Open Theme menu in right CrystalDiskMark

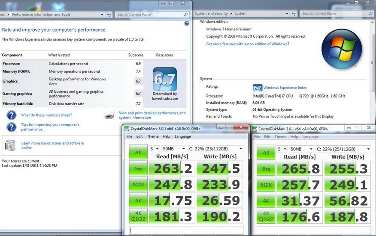tap(280, 137)
